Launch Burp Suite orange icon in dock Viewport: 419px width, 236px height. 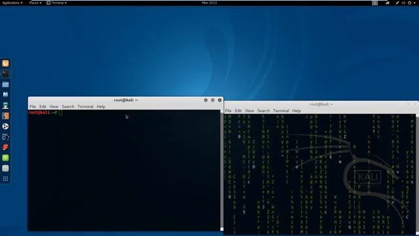click(5, 116)
